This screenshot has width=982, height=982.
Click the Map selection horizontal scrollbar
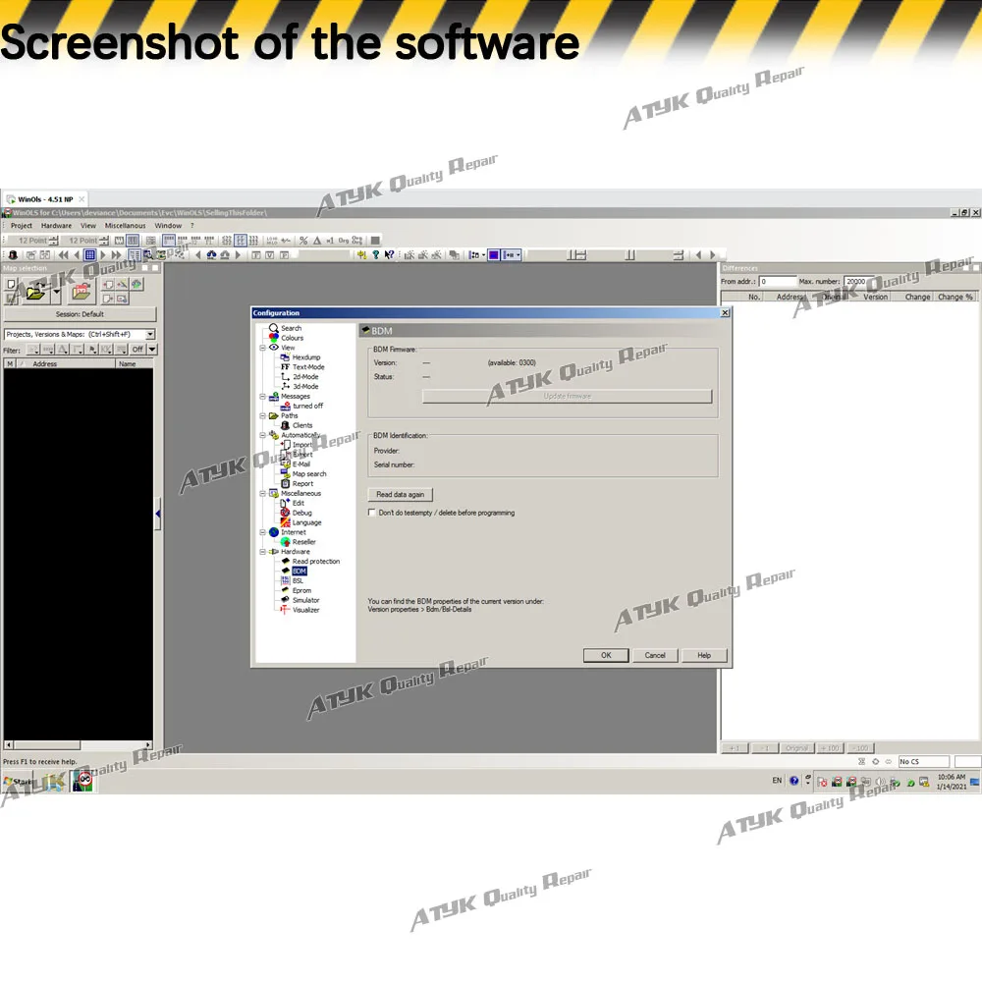click(79, 745)
